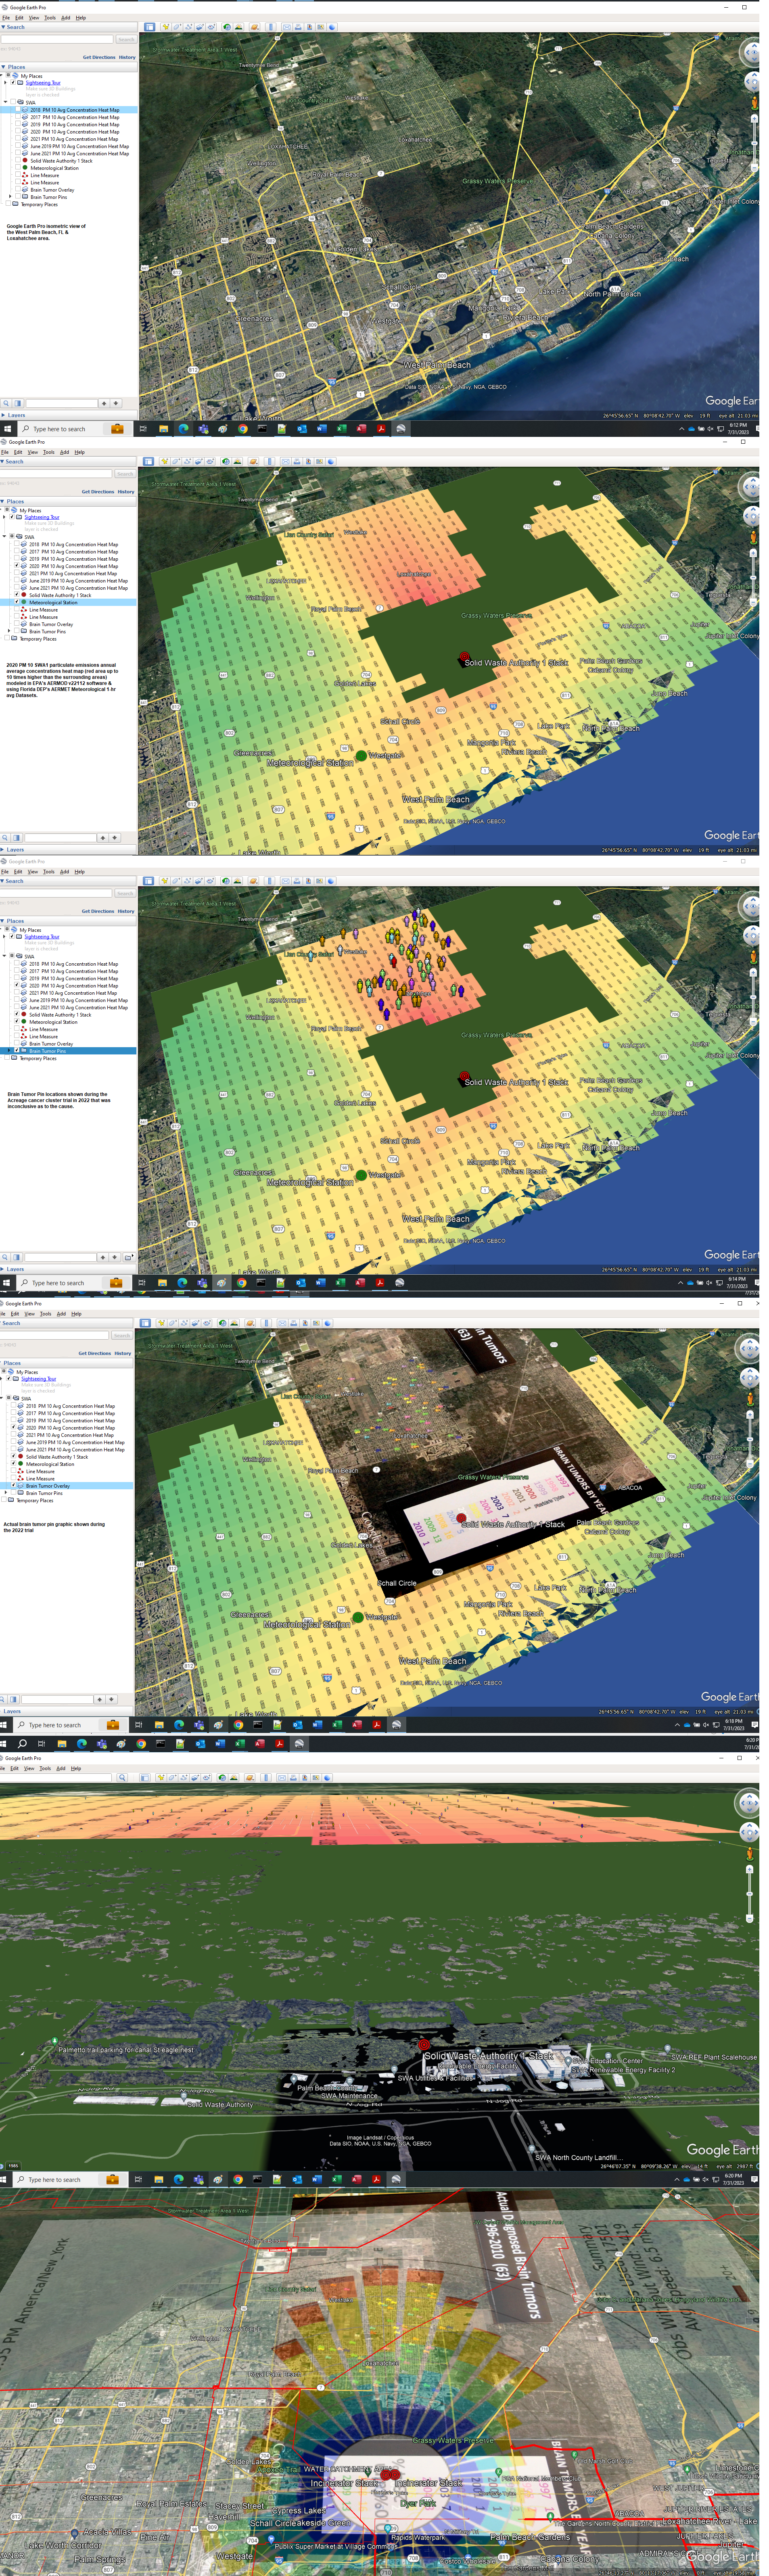Open Chrome from the topmost Windows taskbar
The height and width of the screenshot is (2576, 769).
242,429
